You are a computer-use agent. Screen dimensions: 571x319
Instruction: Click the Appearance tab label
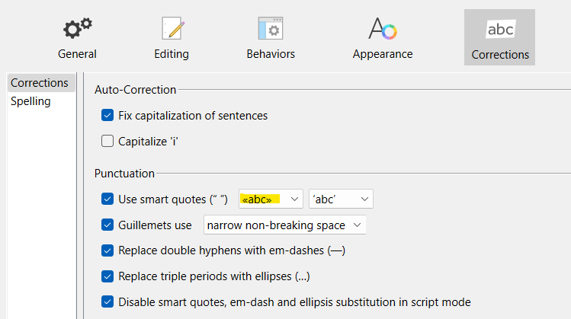[x=383, y=54]
